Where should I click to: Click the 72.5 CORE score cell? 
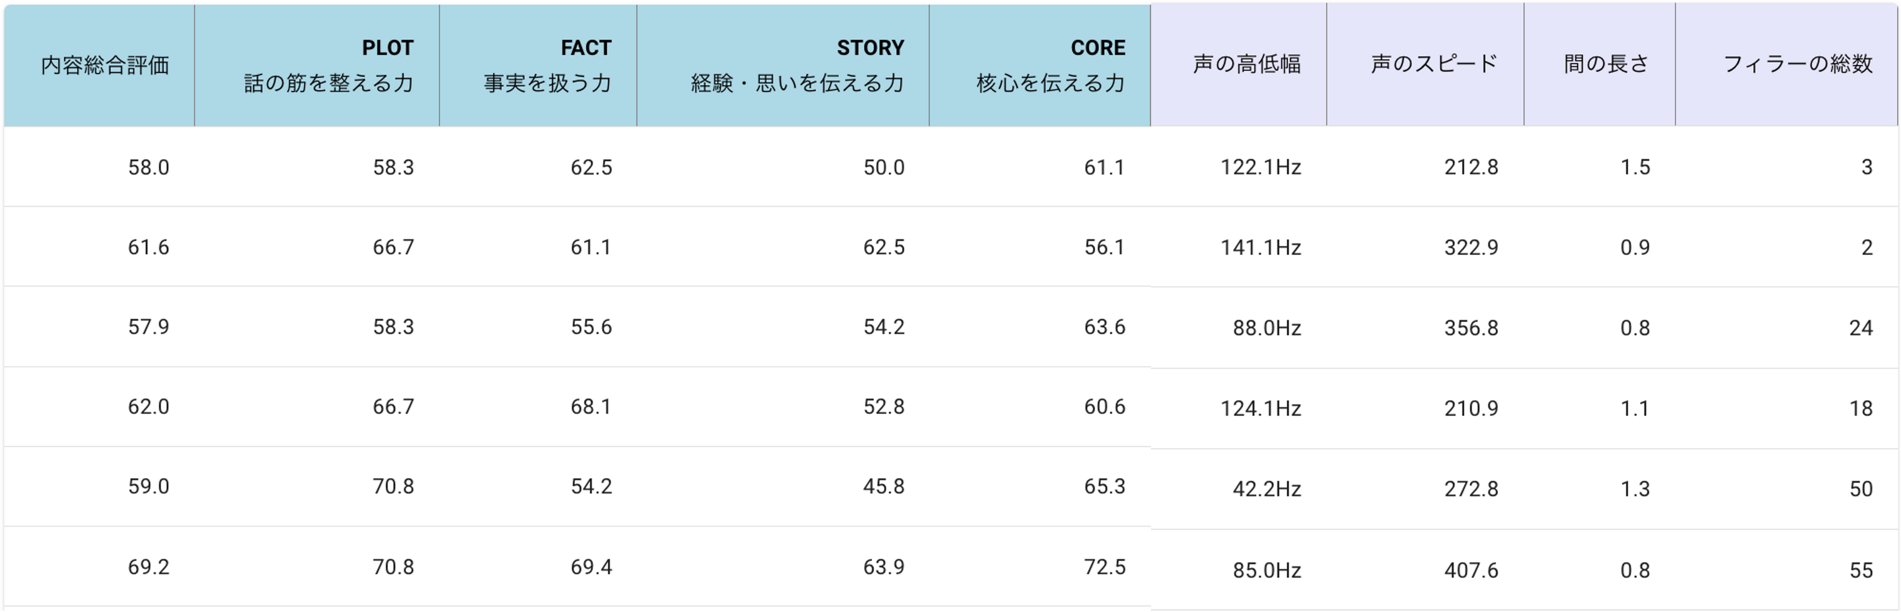pos(1104,567)
